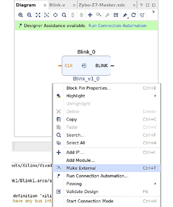Click the wrench Customize Block icon

(x=108, y=15)
